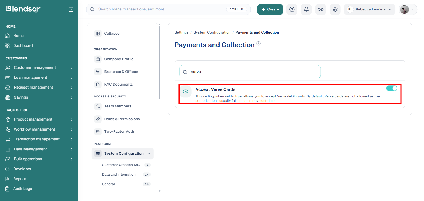Click the Two-Factor Auth shield icon
The width and height of the screenshot is (424, 201).
[x=98, y=131]
